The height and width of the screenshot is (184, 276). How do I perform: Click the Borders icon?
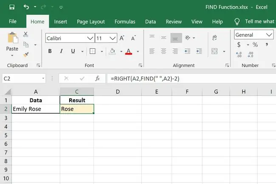93,51
